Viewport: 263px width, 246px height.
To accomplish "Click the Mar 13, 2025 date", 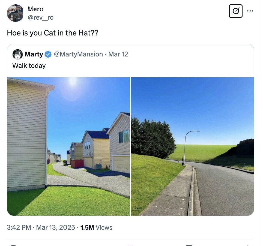I will point(55,227).
